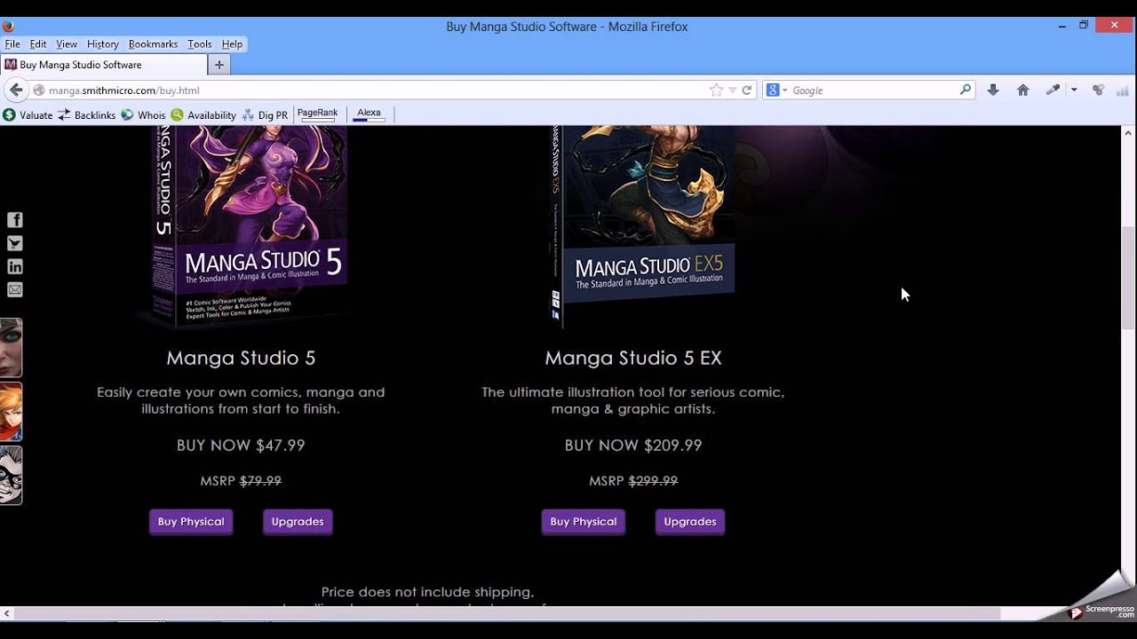Image resolution: width=1137 pixels, height=639 pixels.
Task: Share via LinkedIn sidebar icon
Action: [15, 266]
